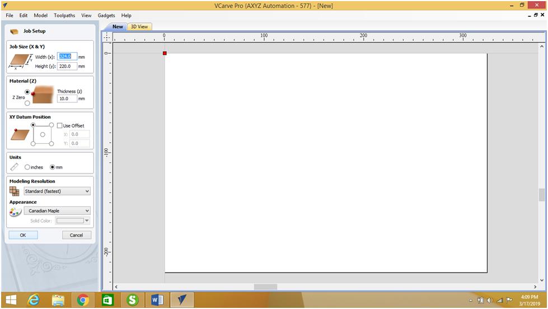Open the green S app from taskbar

pyautogui.click(x=132, y=300)
